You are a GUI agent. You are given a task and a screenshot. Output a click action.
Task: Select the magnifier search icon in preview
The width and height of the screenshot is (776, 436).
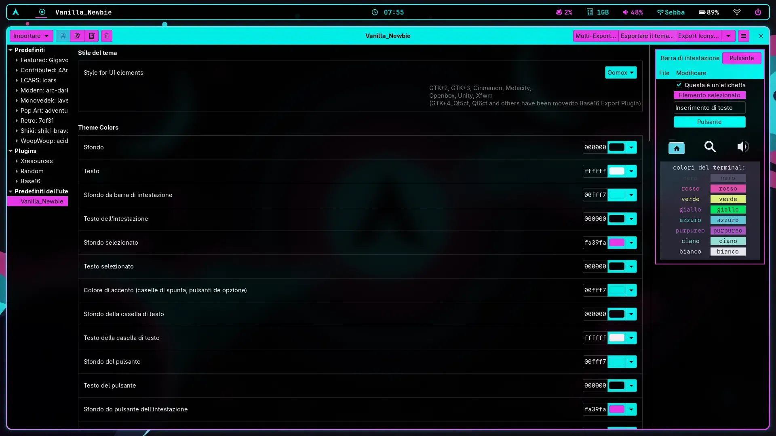[x=710, y=147]
